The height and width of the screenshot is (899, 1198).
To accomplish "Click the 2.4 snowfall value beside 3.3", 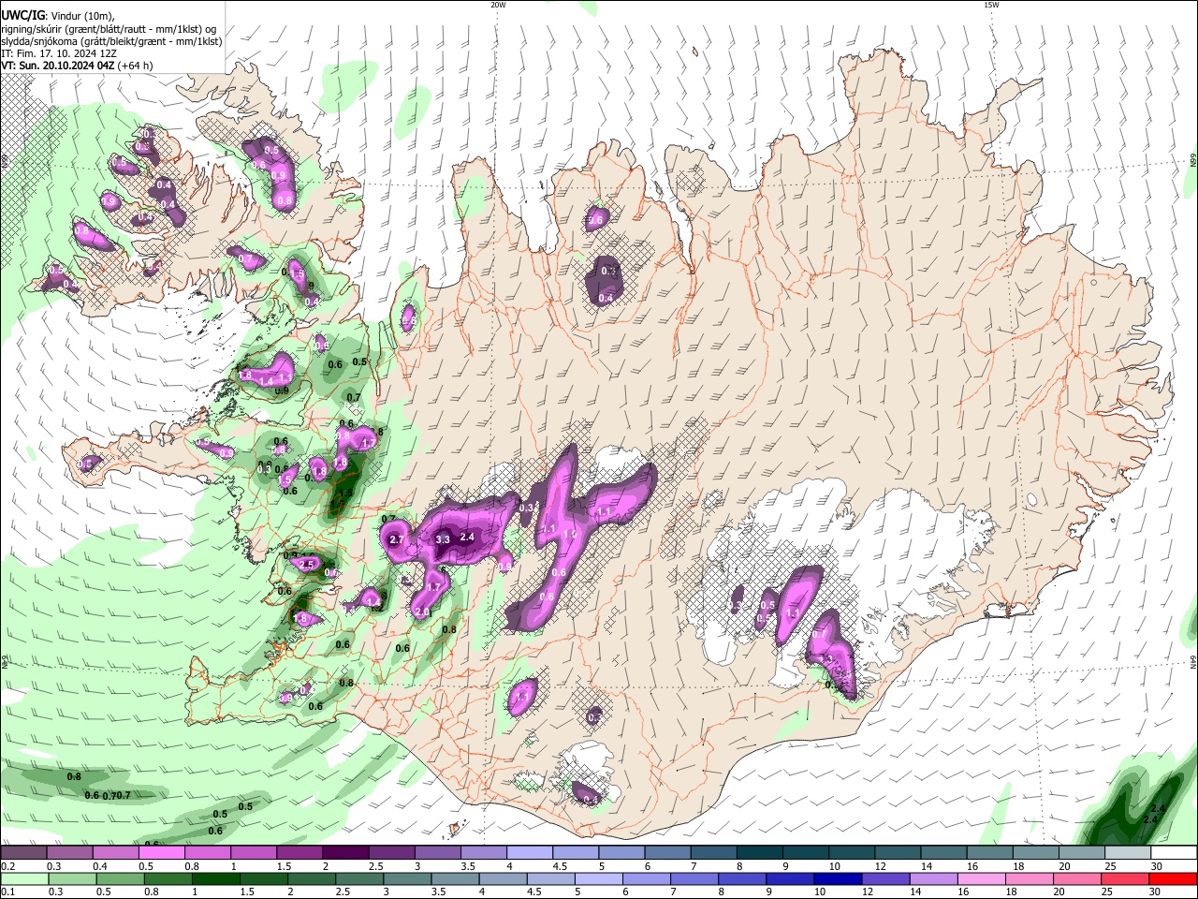I will click(x=468, y=537).
